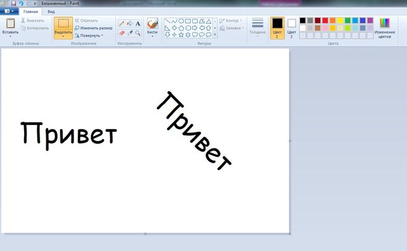Choose the Oval callout shape

coord(202,35)
